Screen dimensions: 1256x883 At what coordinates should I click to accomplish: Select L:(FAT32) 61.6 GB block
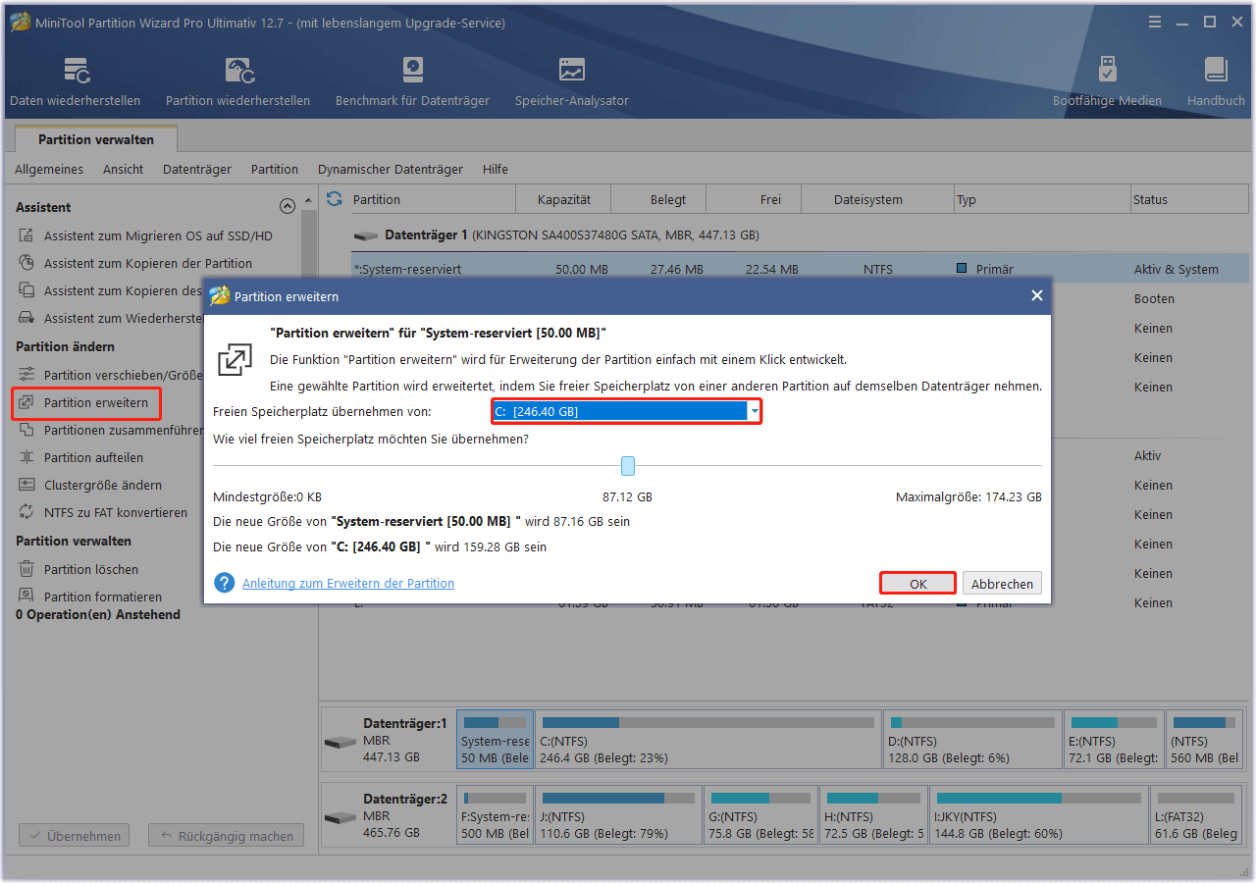pos(1196,815)
